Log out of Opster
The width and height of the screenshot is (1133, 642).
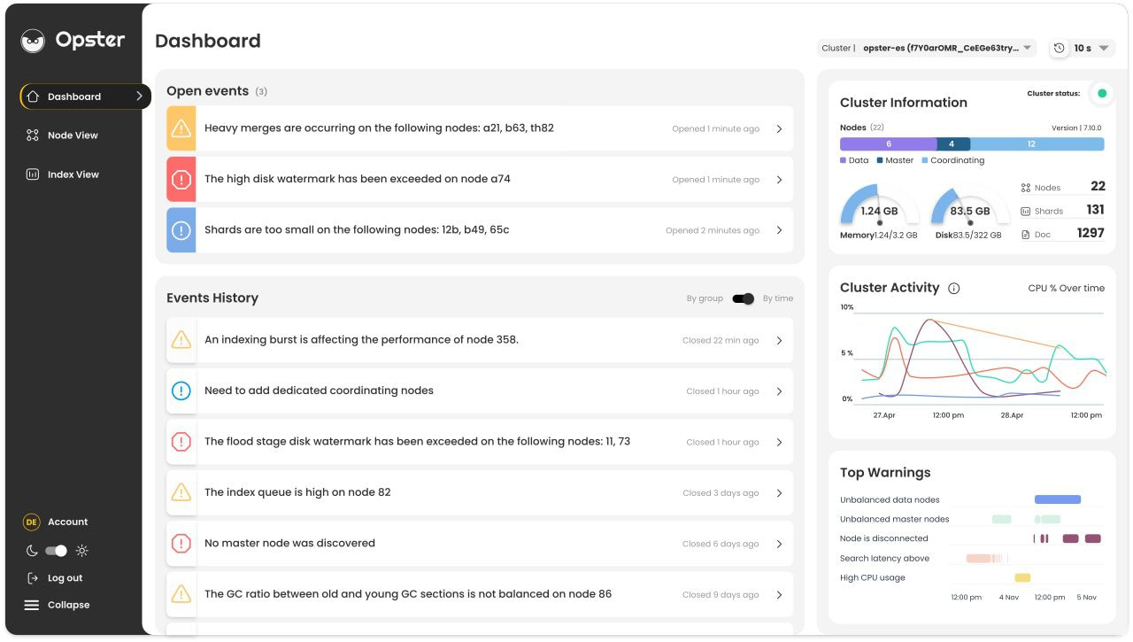(65, 577)
